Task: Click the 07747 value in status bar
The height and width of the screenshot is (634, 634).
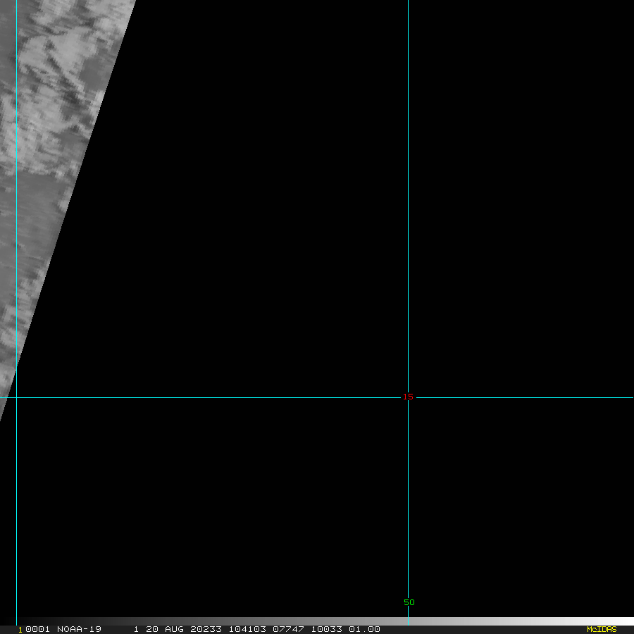Action: (x=287, y=629)
